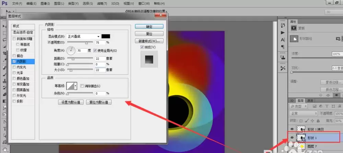Enable 等高线 sub-option checkbox
Viewport: 343px width, 153px height.
click(18, 44)
